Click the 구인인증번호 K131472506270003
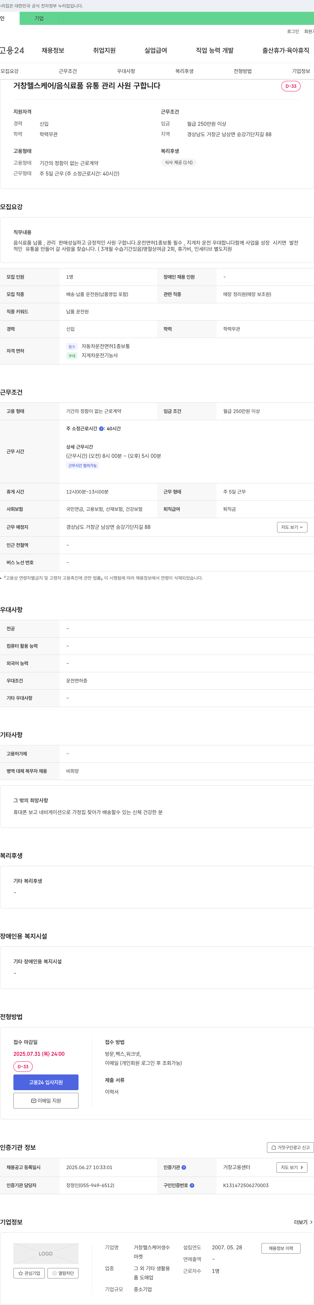314x1305 pixels. [246, 1185]
